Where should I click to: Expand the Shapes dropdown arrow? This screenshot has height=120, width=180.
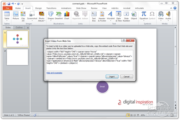[x=51, y=21]
